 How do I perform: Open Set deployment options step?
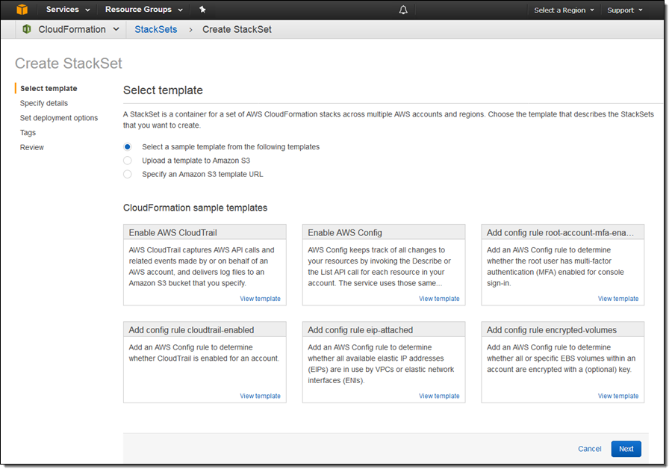coord(59,118)
